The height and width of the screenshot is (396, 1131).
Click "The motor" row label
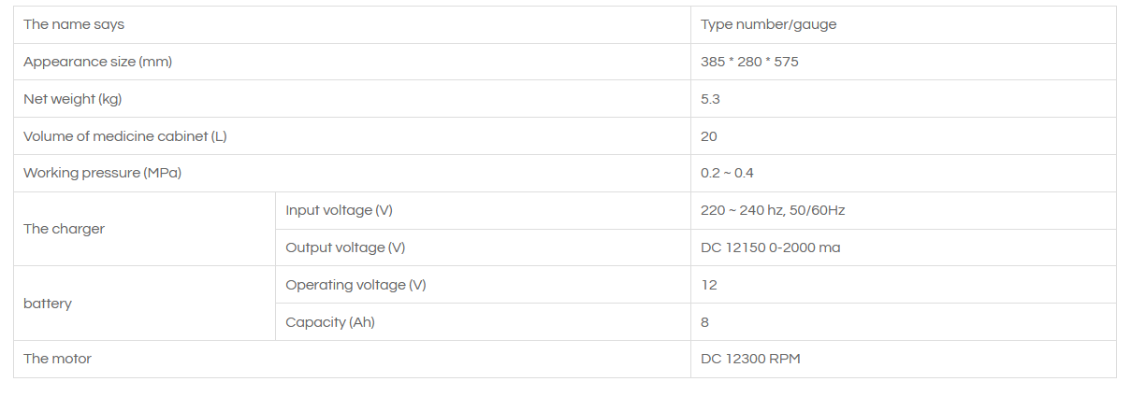coord(57,359)
